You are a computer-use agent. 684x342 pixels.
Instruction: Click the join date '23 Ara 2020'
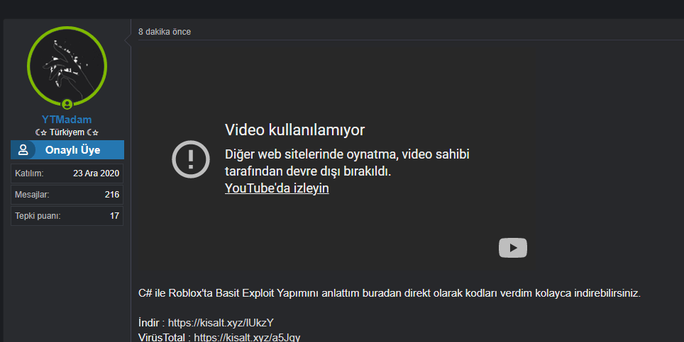tap(96, 173)
